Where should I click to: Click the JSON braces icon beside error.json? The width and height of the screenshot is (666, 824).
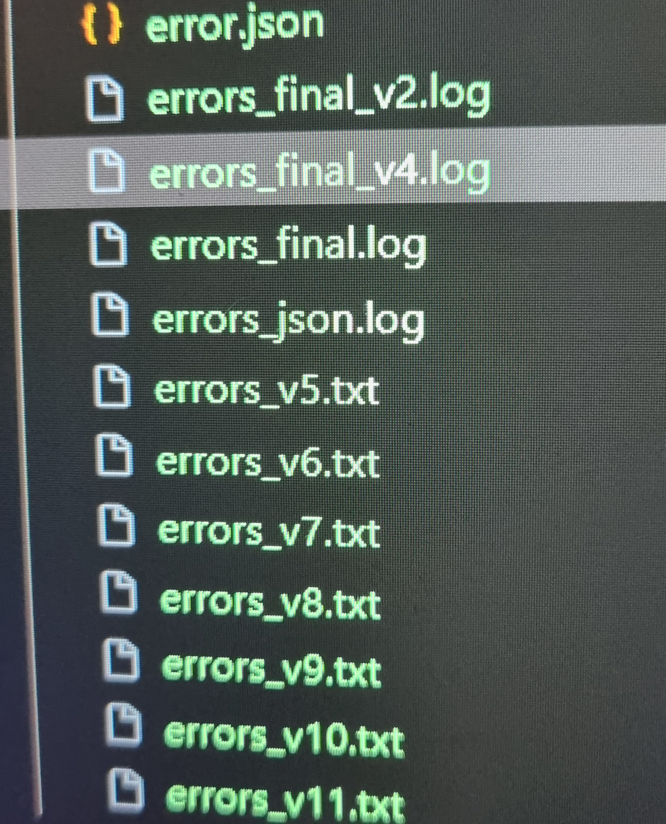pyautogui.click(x=101, y=25)
